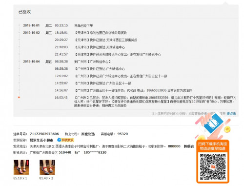Click the seller name 居家生活小超市
244x186 pixels.
point(41,140)
